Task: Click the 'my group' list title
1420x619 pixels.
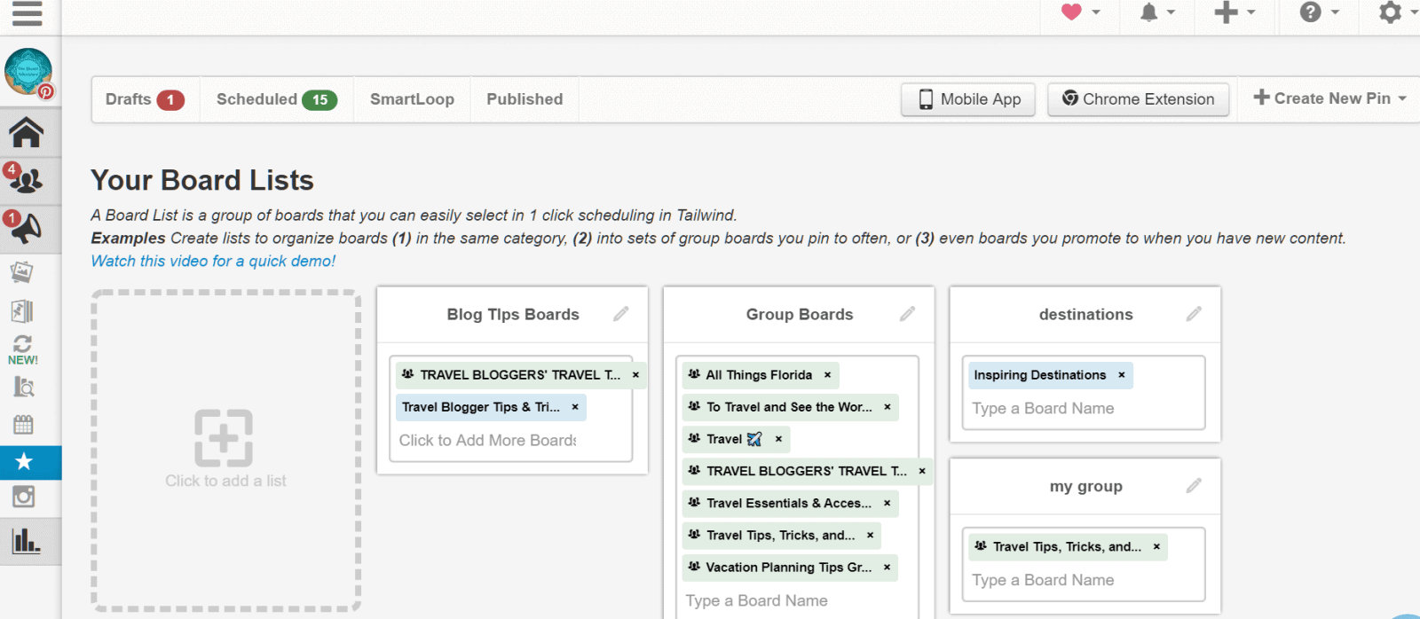Action: [1086, 486]
